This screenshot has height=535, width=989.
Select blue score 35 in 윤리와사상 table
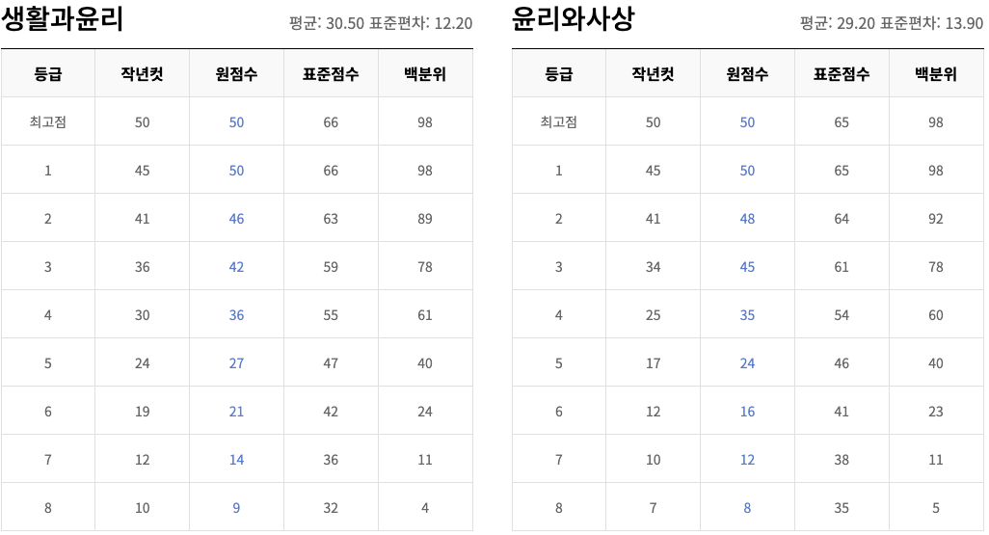pos(747,315)
